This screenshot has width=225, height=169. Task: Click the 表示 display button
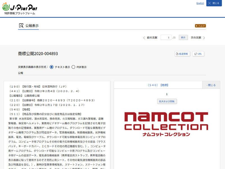click(183, 37)
